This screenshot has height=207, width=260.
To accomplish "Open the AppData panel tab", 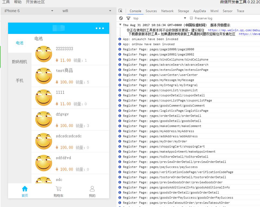I will click(x=200, y=11).
